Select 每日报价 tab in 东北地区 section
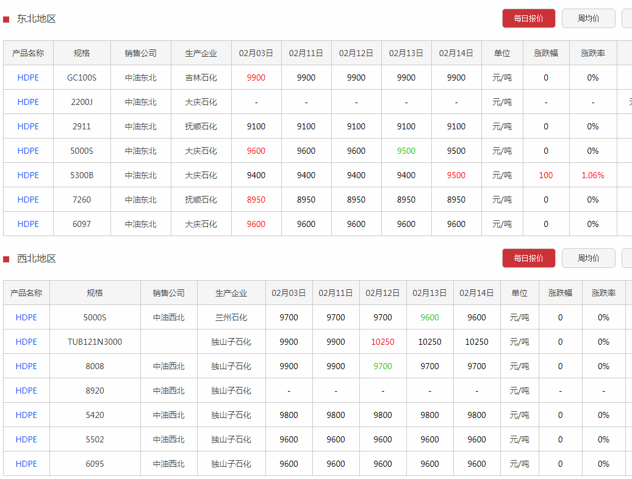Viewport: 632px width, 479px height. [x=528, y=18]
